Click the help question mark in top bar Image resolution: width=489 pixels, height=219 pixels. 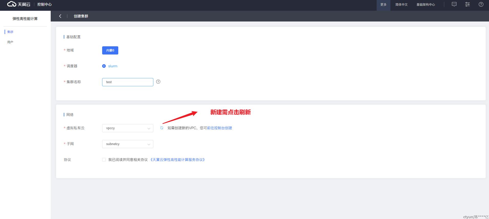(x=481, y=4)
